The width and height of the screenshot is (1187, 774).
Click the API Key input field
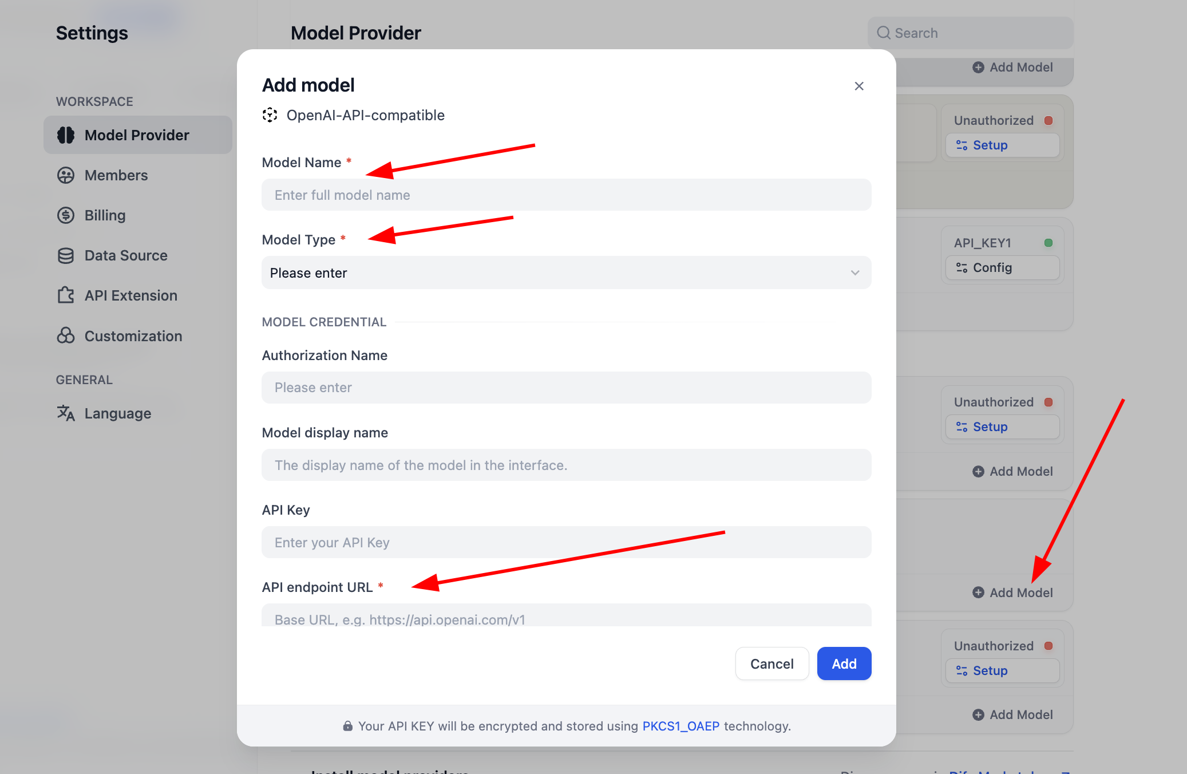click(566, 542)
